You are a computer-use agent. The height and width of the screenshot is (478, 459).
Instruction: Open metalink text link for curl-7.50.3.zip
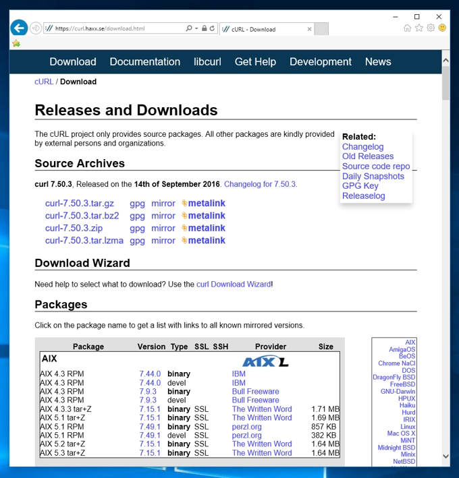click(x=207, y=228)
